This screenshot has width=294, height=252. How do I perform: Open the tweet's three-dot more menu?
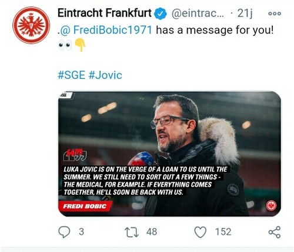(275, 14)
